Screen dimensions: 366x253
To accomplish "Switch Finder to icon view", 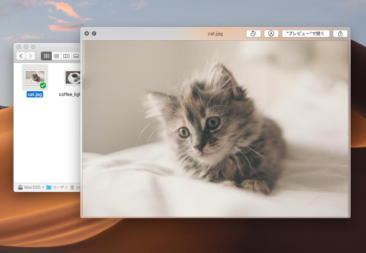I will point(46,56).
